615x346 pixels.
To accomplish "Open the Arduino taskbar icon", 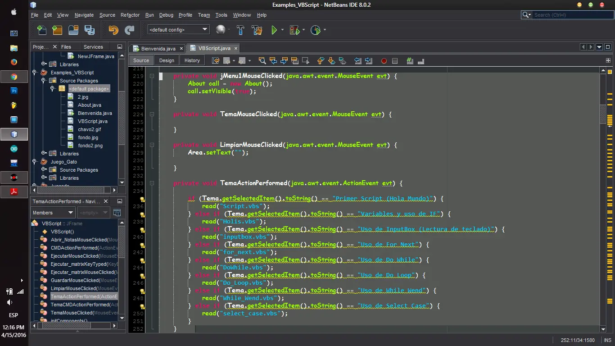I will click(x=14, y=149).
